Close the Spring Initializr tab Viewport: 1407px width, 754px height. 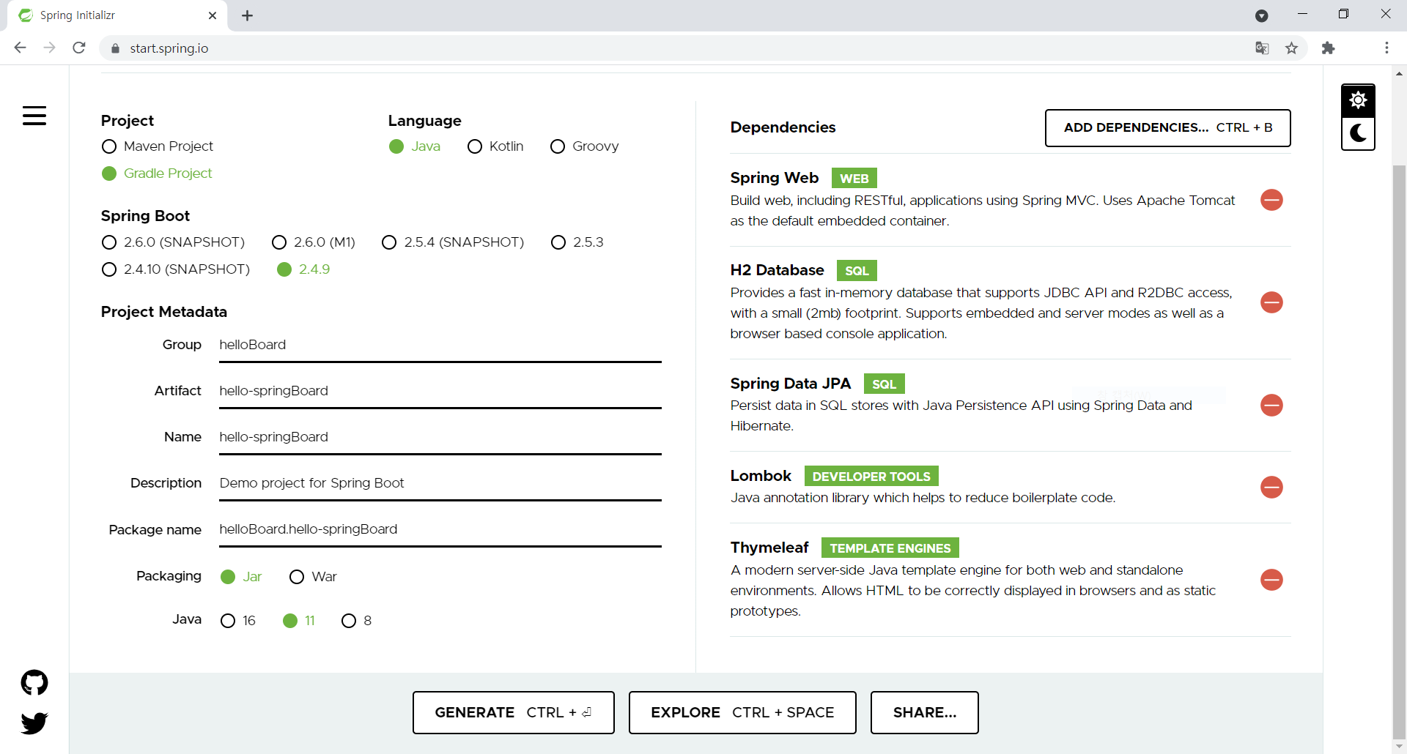(x=213, y=15)
